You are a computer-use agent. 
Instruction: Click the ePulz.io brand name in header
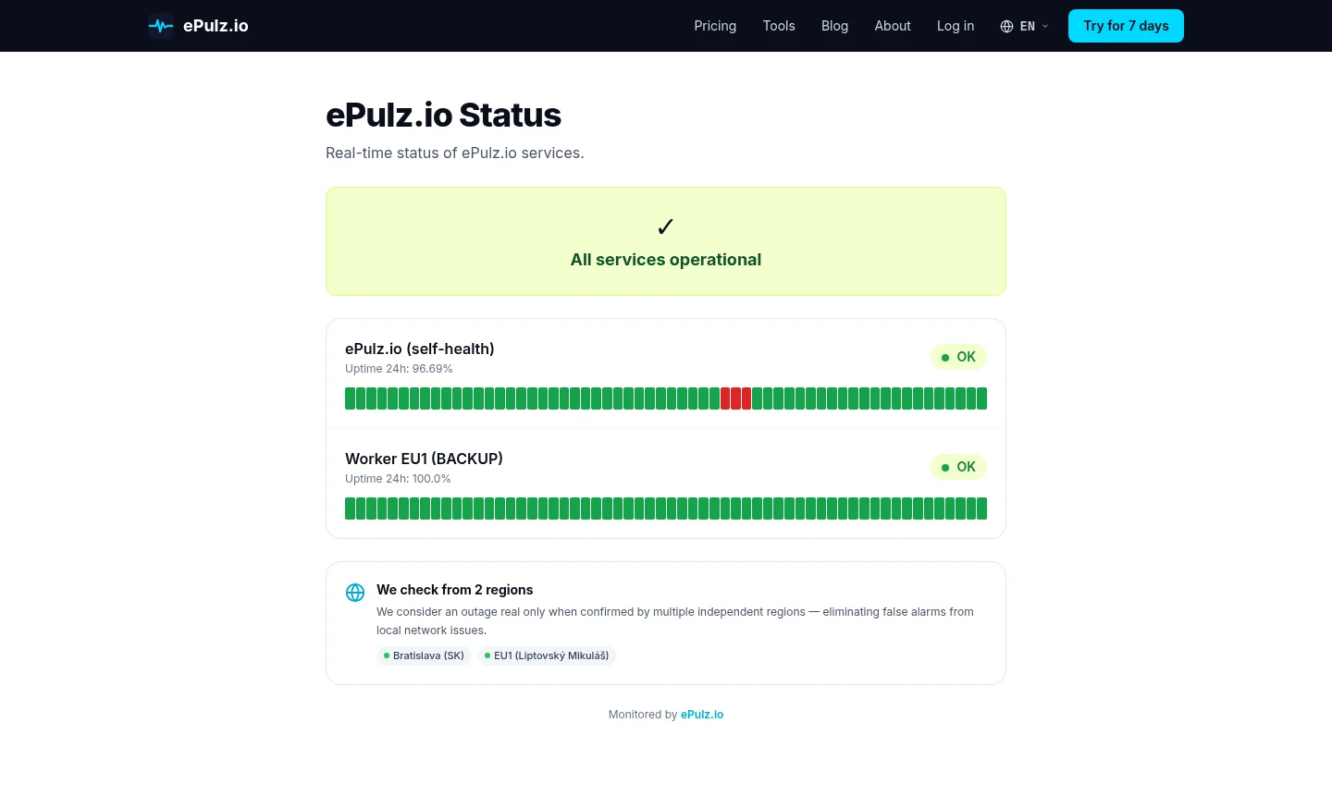pyautogui.click(x=216, y=26)
